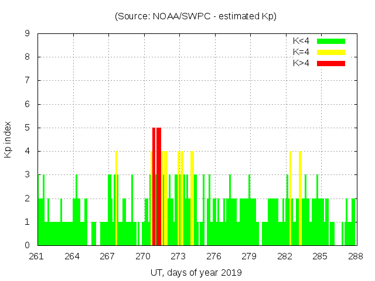Click the 'UT, days of year 2019' axis label

pyautogui.click(x=195, y=272)
